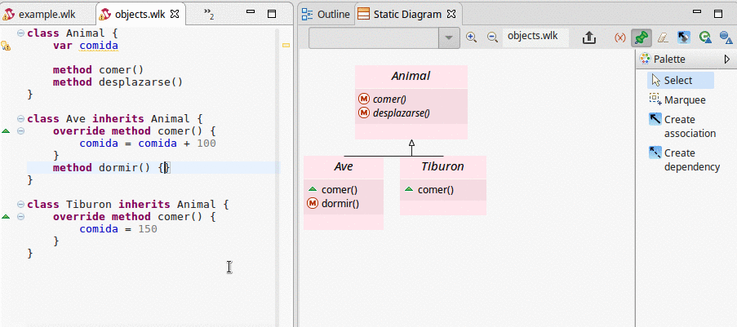Image resolution: width=737 pixels, height=327 pixels.
Task: Click the underlined comida variable declaration
Action: coord(99,46)
